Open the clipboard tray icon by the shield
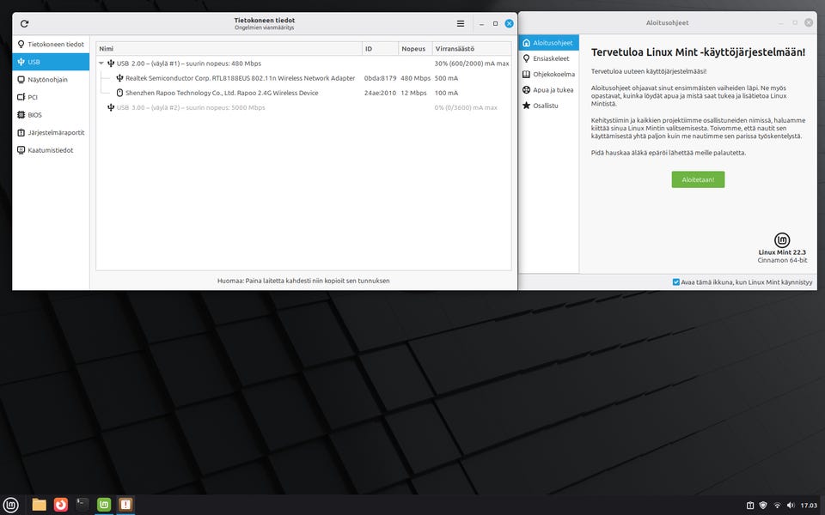The width and height of the screenshot is (825, 515). (750, 506)
